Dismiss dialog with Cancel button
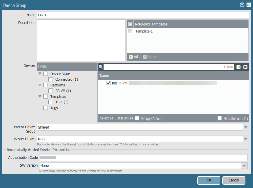Image resolution: width=253 pixels, height=188 pixels. (x=234, y=180)
